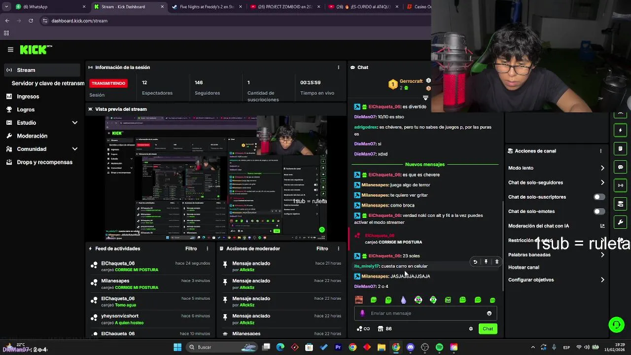Switch to Five Nights at Freddy's tab
Viewport: 631px width, 355px height.
click(x=207, y=6)
